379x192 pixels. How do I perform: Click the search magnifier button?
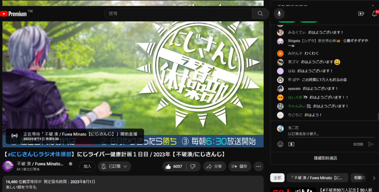260,14
